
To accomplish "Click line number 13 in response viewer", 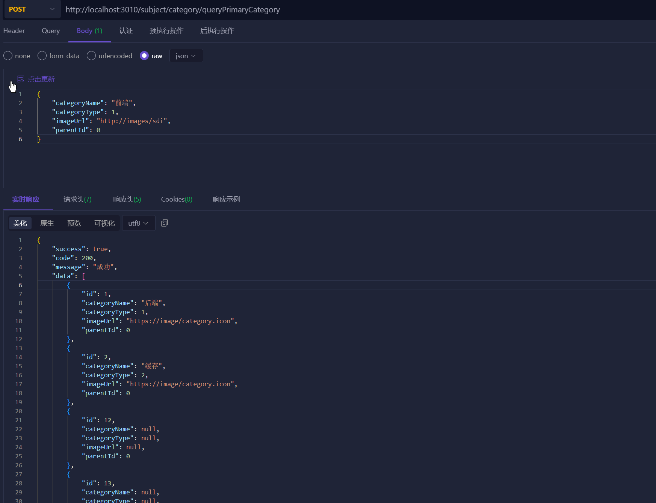I will coord(18,348).
